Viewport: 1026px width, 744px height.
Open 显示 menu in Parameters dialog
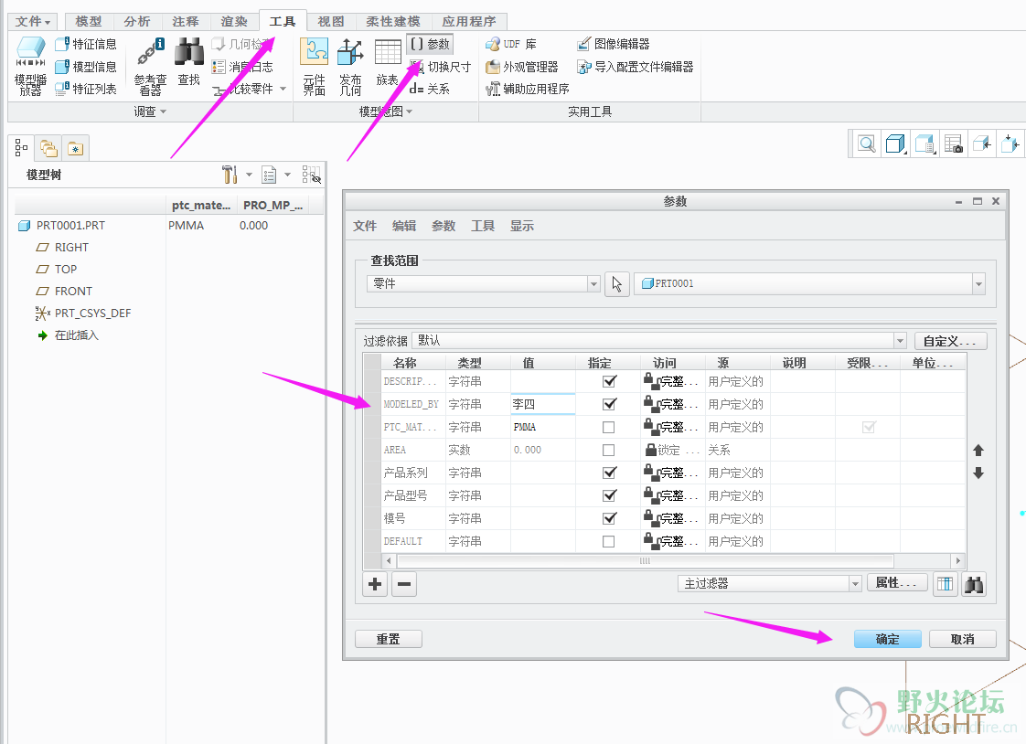point(521,226)
